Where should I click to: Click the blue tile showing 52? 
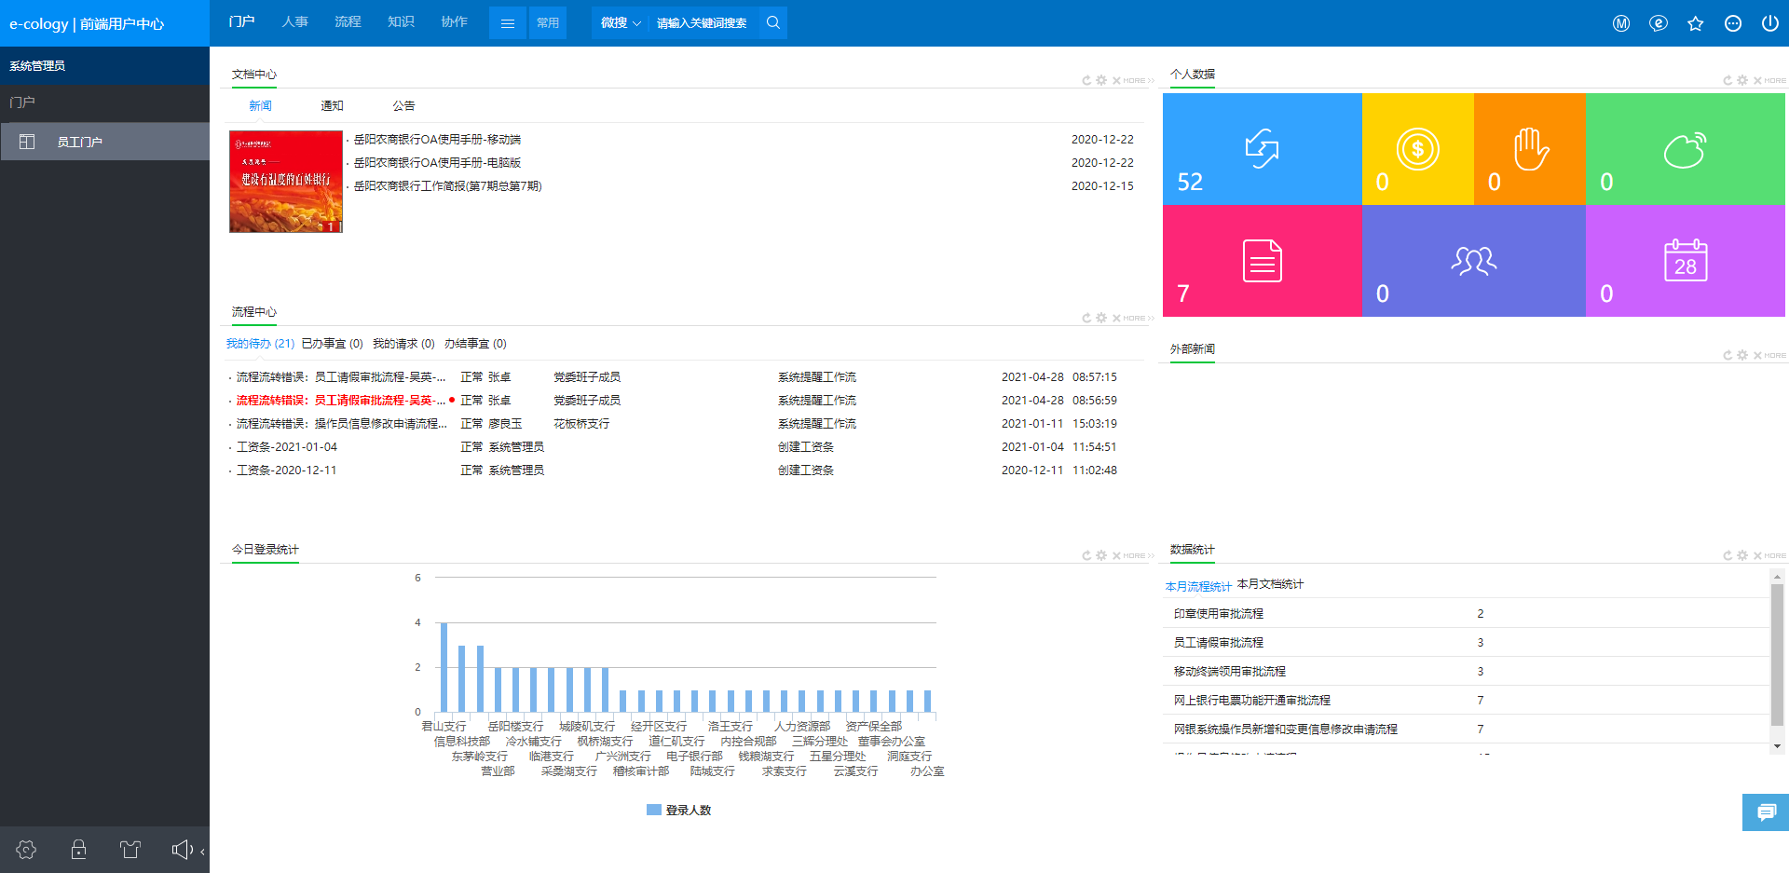pyautogui.click(x=1262, y=149)
